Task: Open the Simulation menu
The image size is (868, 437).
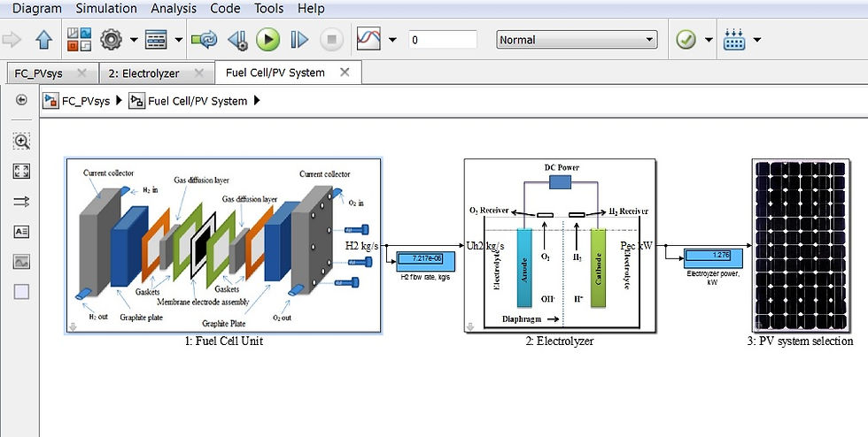Action: (106, 8)
